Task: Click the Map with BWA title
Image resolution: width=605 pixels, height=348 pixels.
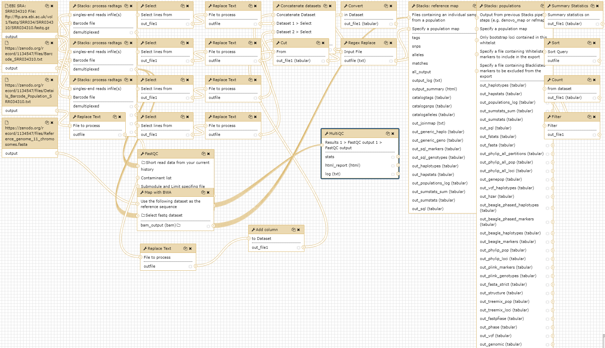Action: click(158, 192)
